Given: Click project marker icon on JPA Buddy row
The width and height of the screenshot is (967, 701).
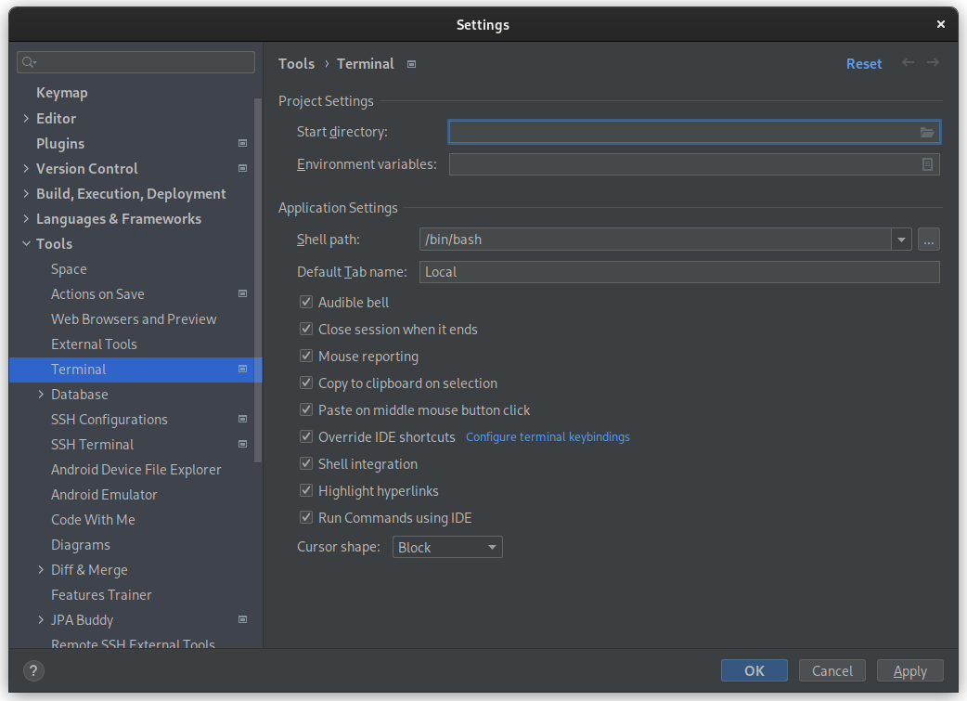Looking at the screenshot, I should coord(242,619).
